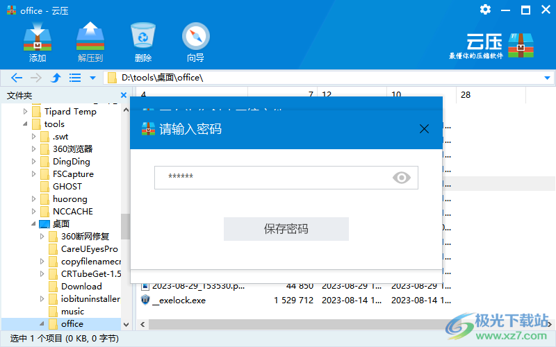556x347 pixels.
Task: Open settings via the gear icon
Action: click(x=485, y=10)
